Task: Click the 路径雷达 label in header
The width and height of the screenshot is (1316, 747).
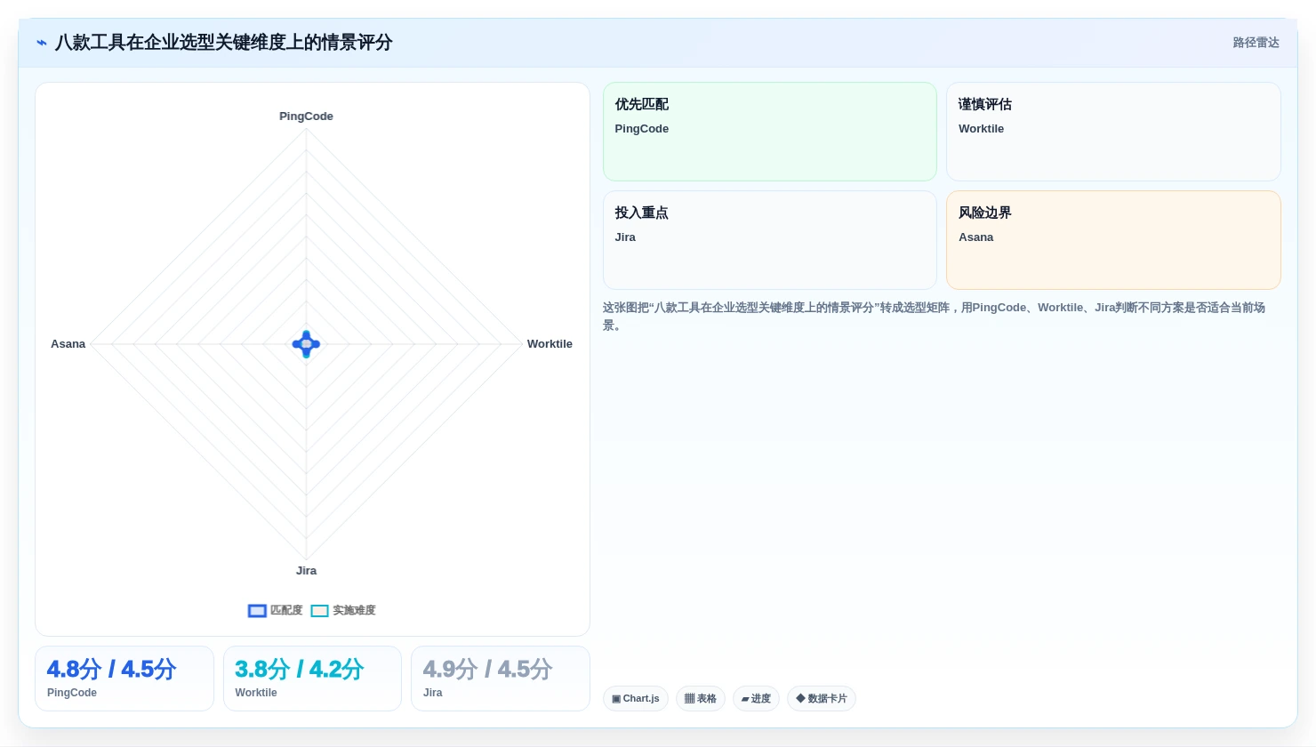Action: (1256, 43)
